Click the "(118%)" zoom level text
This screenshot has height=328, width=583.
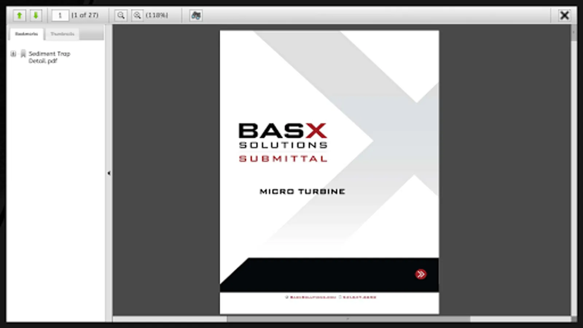(x=157, y=15)
